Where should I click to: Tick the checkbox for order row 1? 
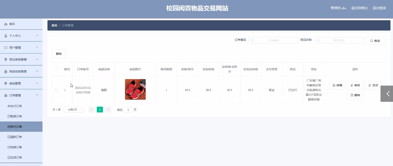pos(57,90)
